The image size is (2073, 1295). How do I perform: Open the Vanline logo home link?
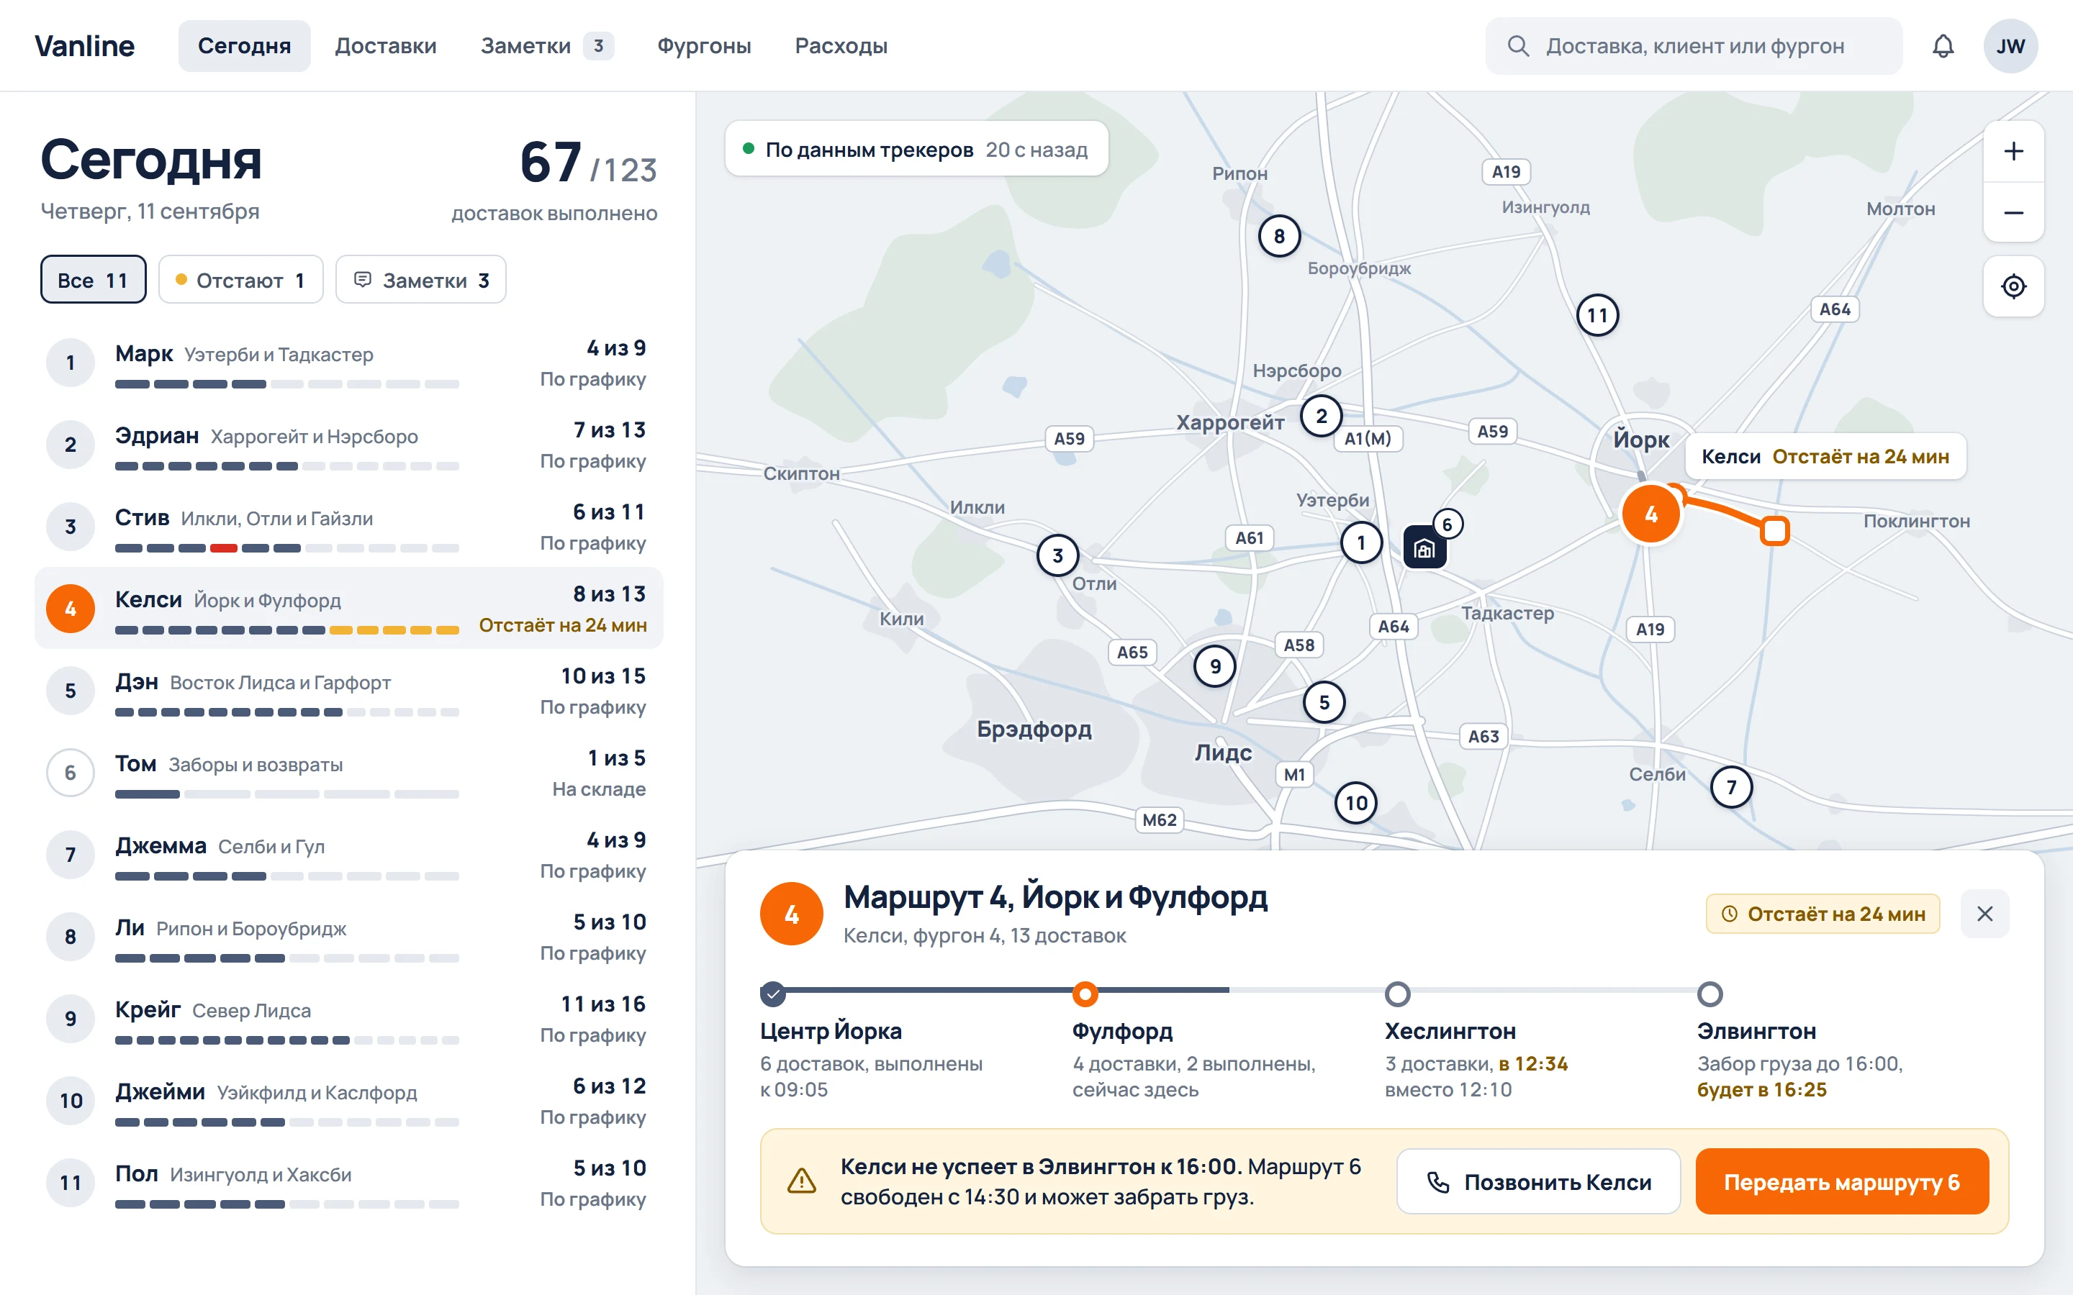tap(85, 46)
